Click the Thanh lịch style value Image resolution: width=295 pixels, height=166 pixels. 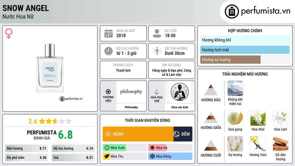[x=123, y=70]
